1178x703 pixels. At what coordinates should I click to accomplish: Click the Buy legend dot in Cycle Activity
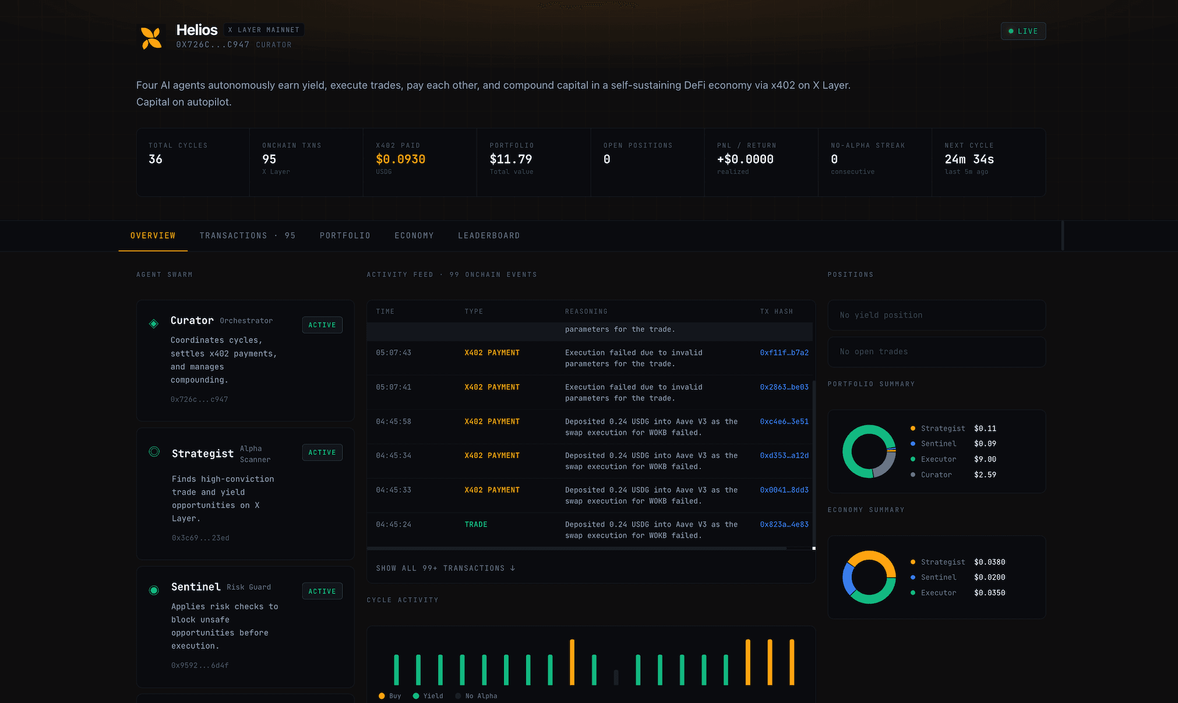click(x=382, y=696)
